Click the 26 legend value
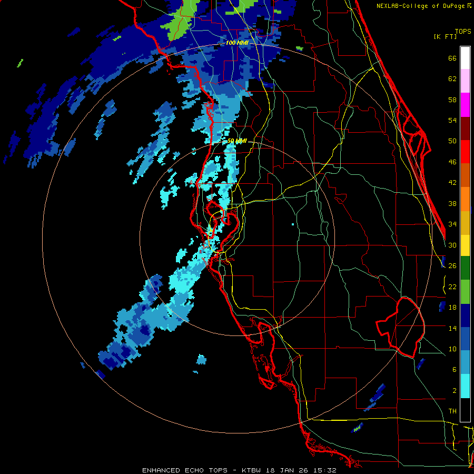 tap(452, 266)
